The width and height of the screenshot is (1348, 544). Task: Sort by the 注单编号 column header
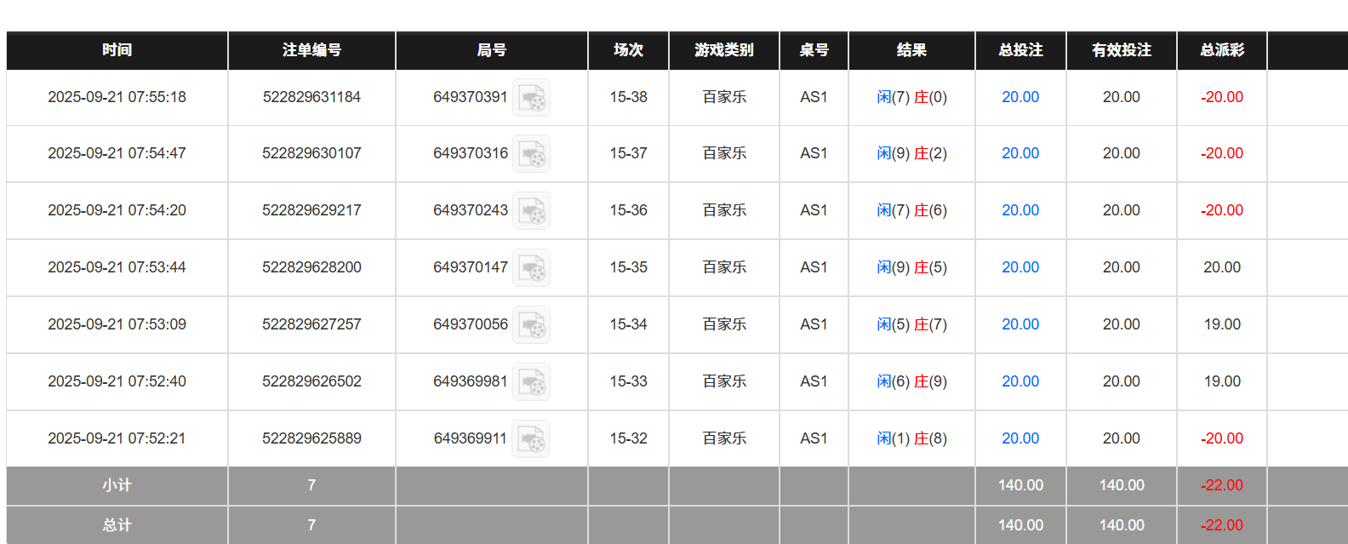pos(311,50)
